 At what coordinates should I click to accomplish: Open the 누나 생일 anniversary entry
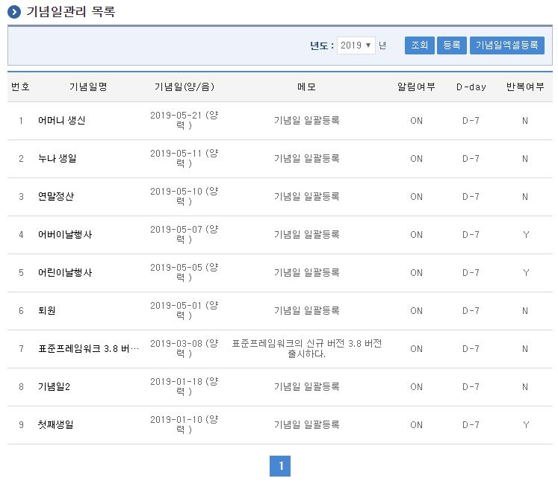[x=57, y=159]
